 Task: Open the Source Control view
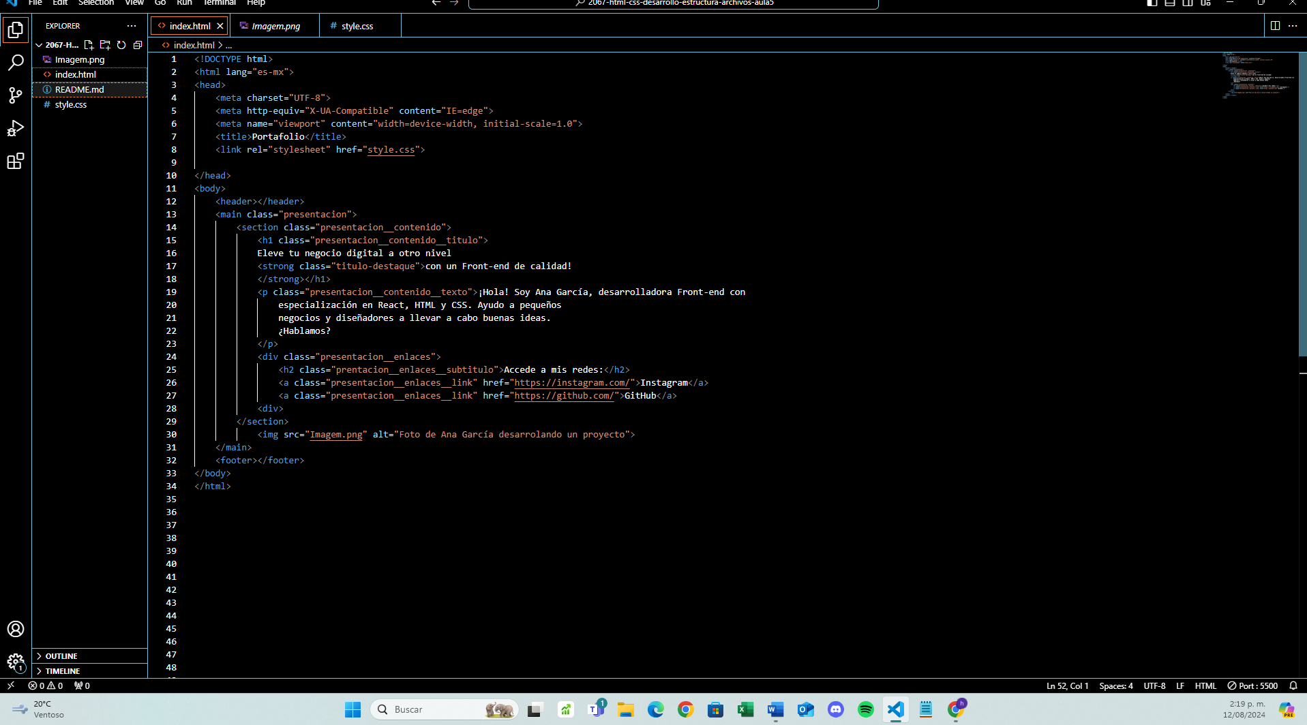tap(16, 95)
